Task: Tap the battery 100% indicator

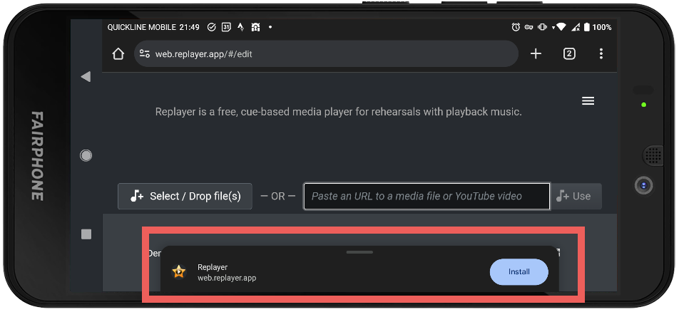Action: pyautogui.click(x=598, y=27)
